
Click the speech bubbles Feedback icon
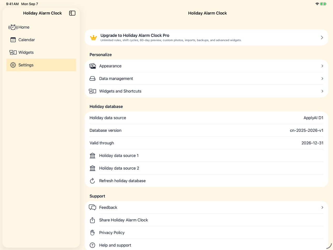(92, 207)
